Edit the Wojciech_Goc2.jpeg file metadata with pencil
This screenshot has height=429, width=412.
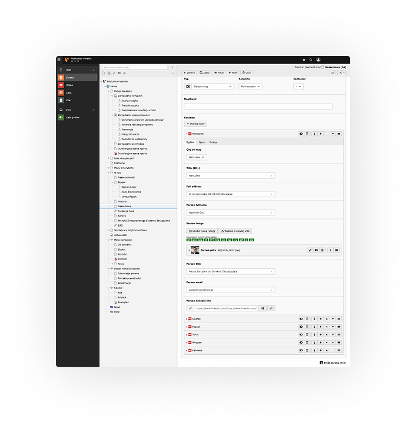[x=310, y=250]
